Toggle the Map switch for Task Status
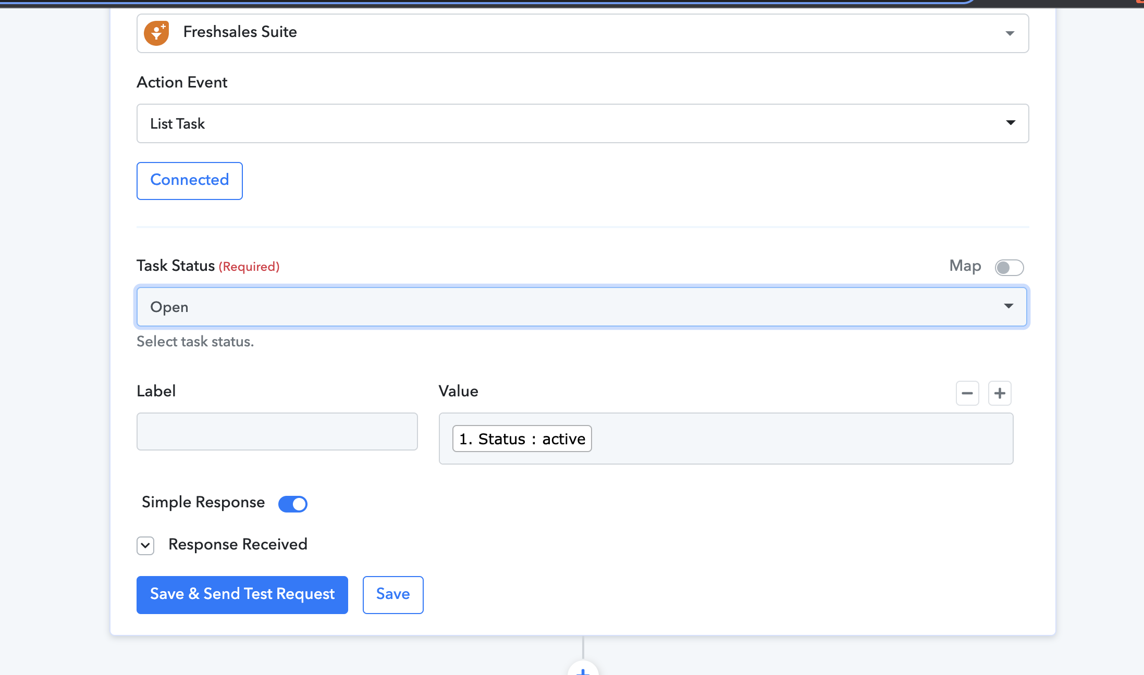Image resolution: width=1144 pixels, height=675 pixels. point(1009,267)
